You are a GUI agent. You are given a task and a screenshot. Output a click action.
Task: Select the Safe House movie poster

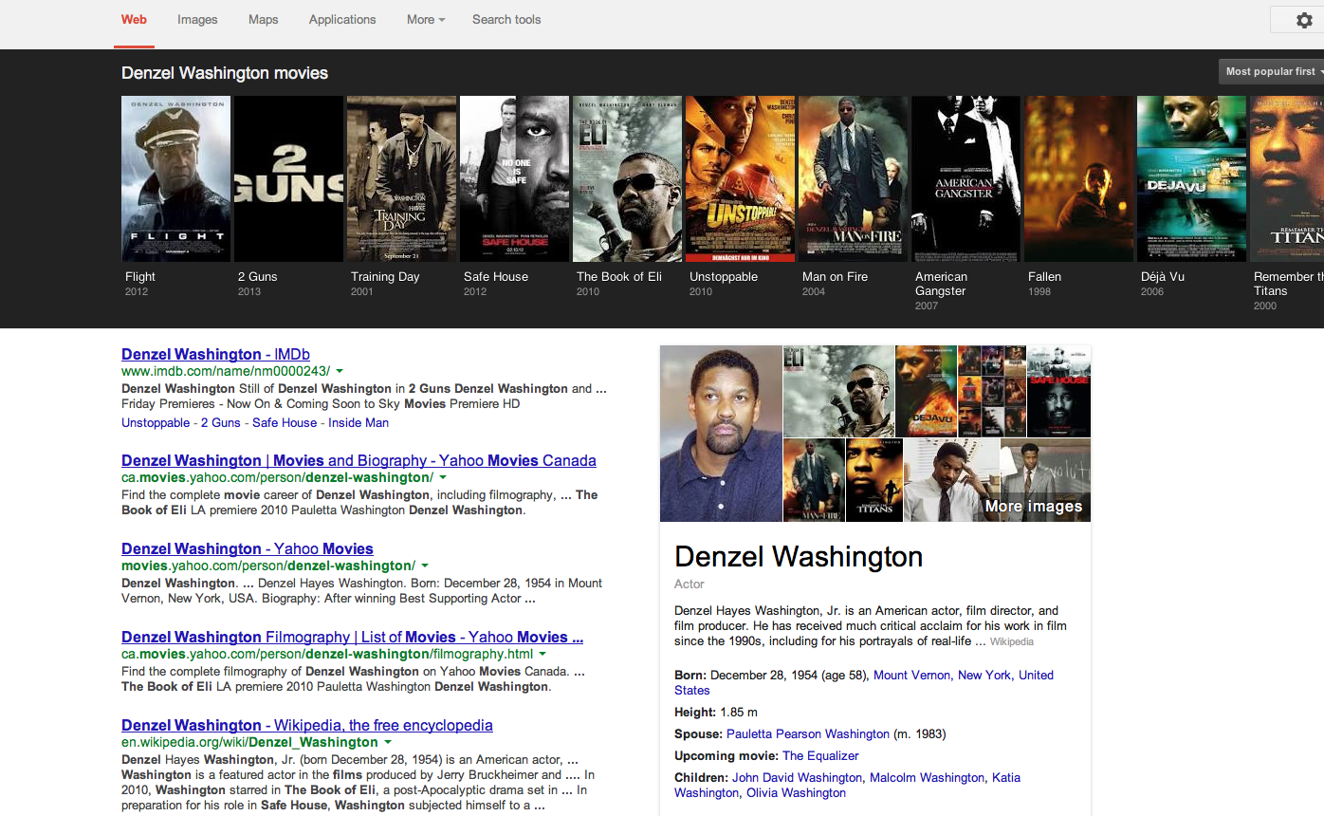(x=514, y=178)
